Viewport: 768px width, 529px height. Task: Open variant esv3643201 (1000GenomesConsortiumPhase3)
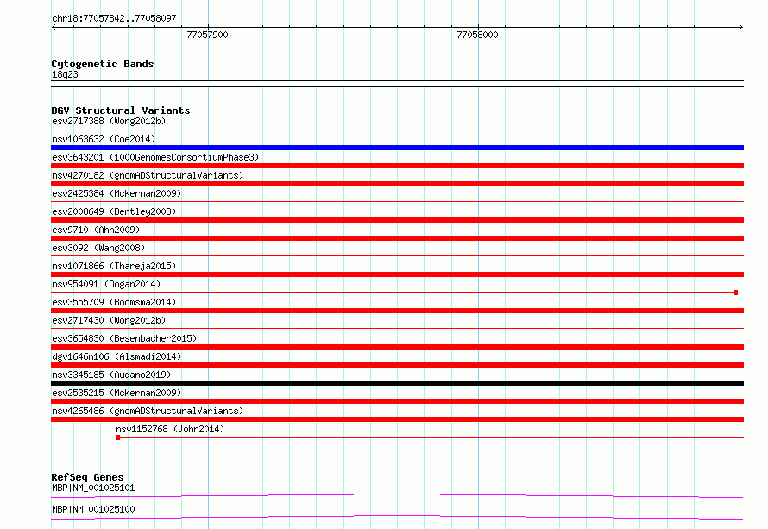(x=155, y=157)
